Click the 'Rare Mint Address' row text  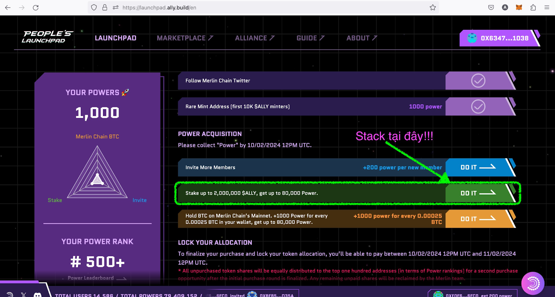238,107
